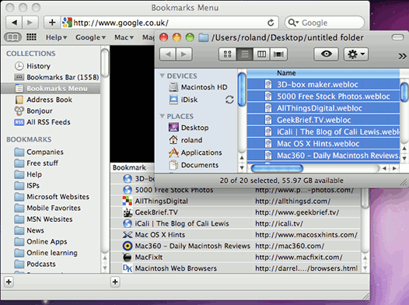This screenshot has width=409, height=305.
Task: Open Mac bookmarks bar menu
Action: tap(124, 37)
